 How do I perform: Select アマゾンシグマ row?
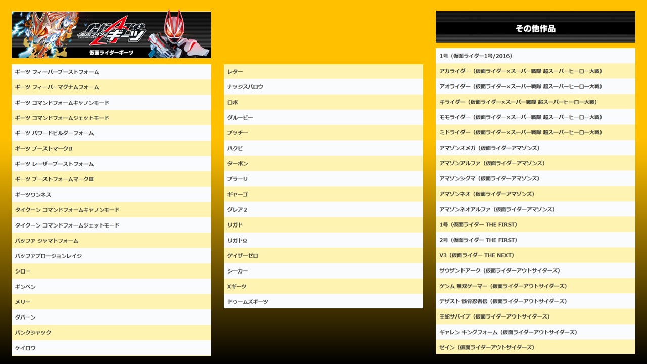click(x=535, y=178)
